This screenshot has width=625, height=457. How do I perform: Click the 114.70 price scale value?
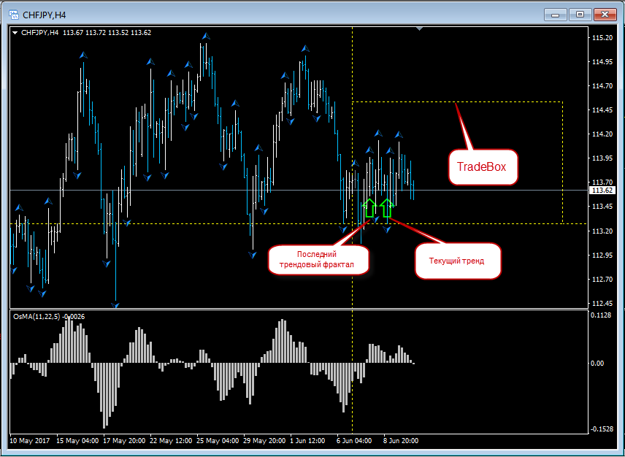(x=602, y=85)
